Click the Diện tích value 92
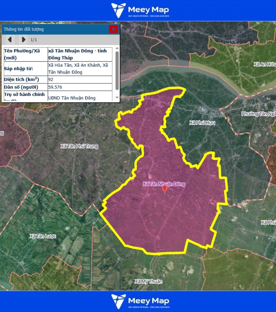Screen dimensions: 276x312 click(51, 79)
